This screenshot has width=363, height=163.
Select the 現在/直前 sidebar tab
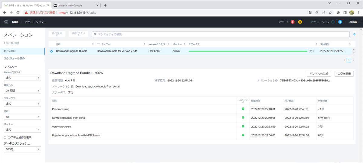click(22, 51)
